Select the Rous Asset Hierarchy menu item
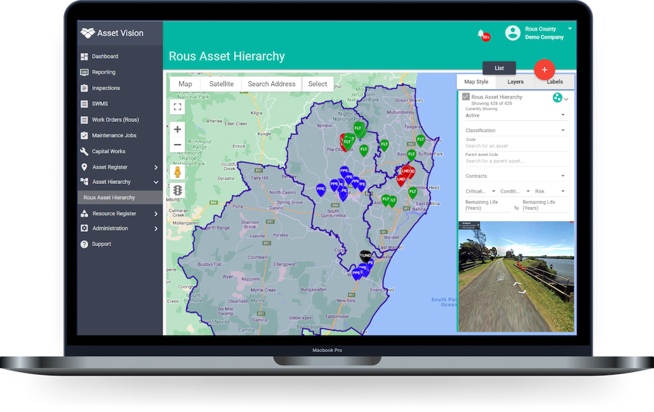Screen dimensions: 654x412 120,197
